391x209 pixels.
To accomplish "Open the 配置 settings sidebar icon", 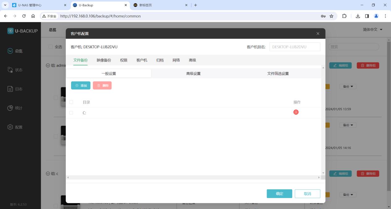I will [10, 127].
